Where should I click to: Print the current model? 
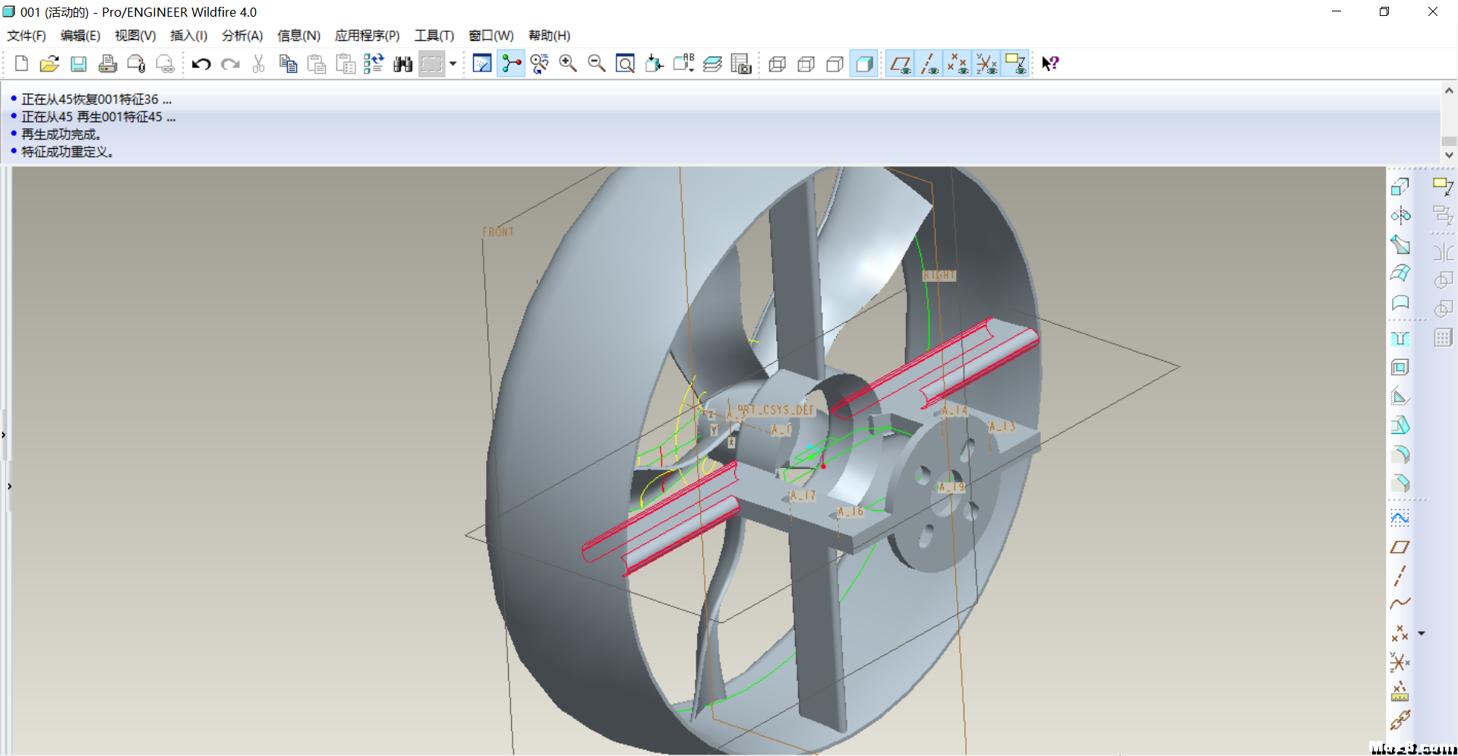pyautogui.click(x=107, y=64)
